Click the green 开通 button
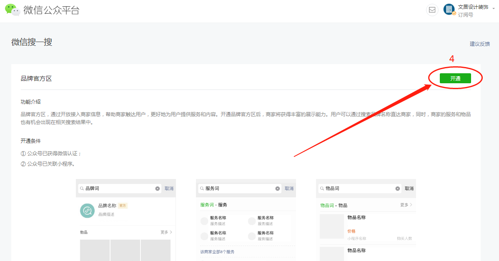Screen dimensions: 499x261 coord(455,78)
